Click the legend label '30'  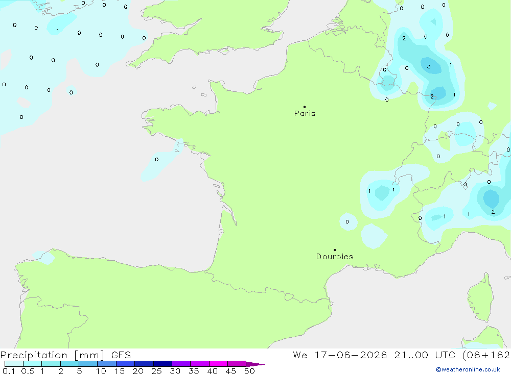[175, 371]
